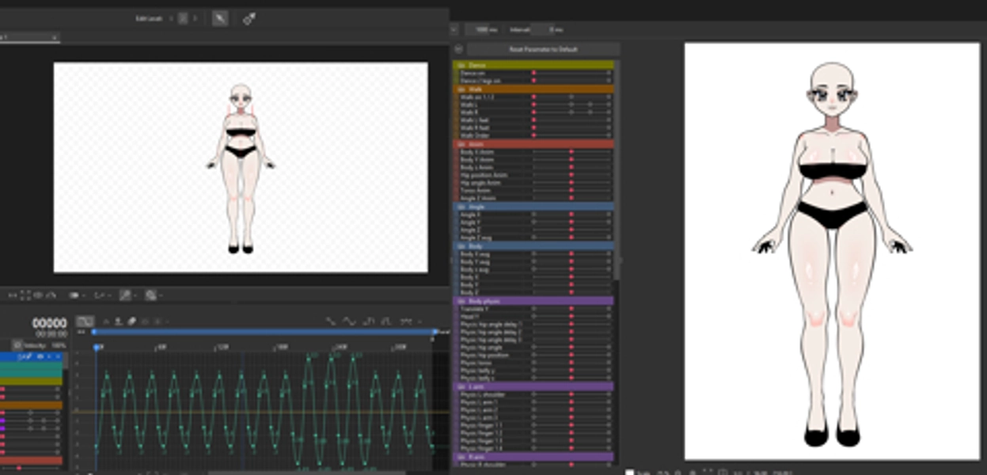Select the smooth curve interpolation icon

(348, 321)
